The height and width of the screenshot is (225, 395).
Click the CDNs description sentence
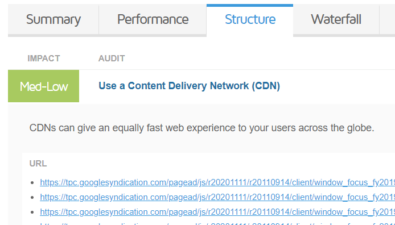202,128
